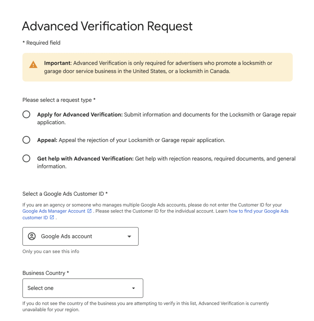Follow 'how to find your Google Ads' link
The image size is (314, 321).
(258, 211)
